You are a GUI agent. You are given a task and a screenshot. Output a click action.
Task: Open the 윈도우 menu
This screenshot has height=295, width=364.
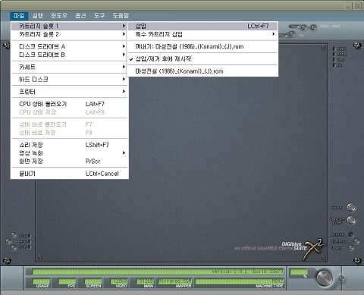coord(59,16)
